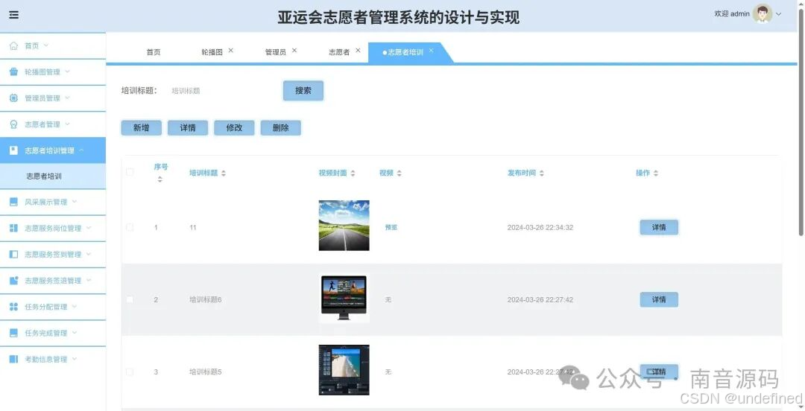Click the toolbar 详情 button beside 新增
The image size is (805, 411).
pos(188,128)
